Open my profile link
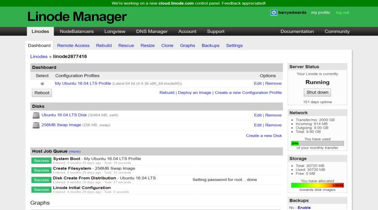378x210 pixels. pyautogui.click(x=320, y=13)
